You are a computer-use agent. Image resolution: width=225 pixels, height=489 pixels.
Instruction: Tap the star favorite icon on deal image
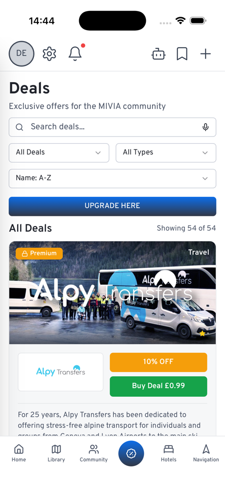click(202, 333)
